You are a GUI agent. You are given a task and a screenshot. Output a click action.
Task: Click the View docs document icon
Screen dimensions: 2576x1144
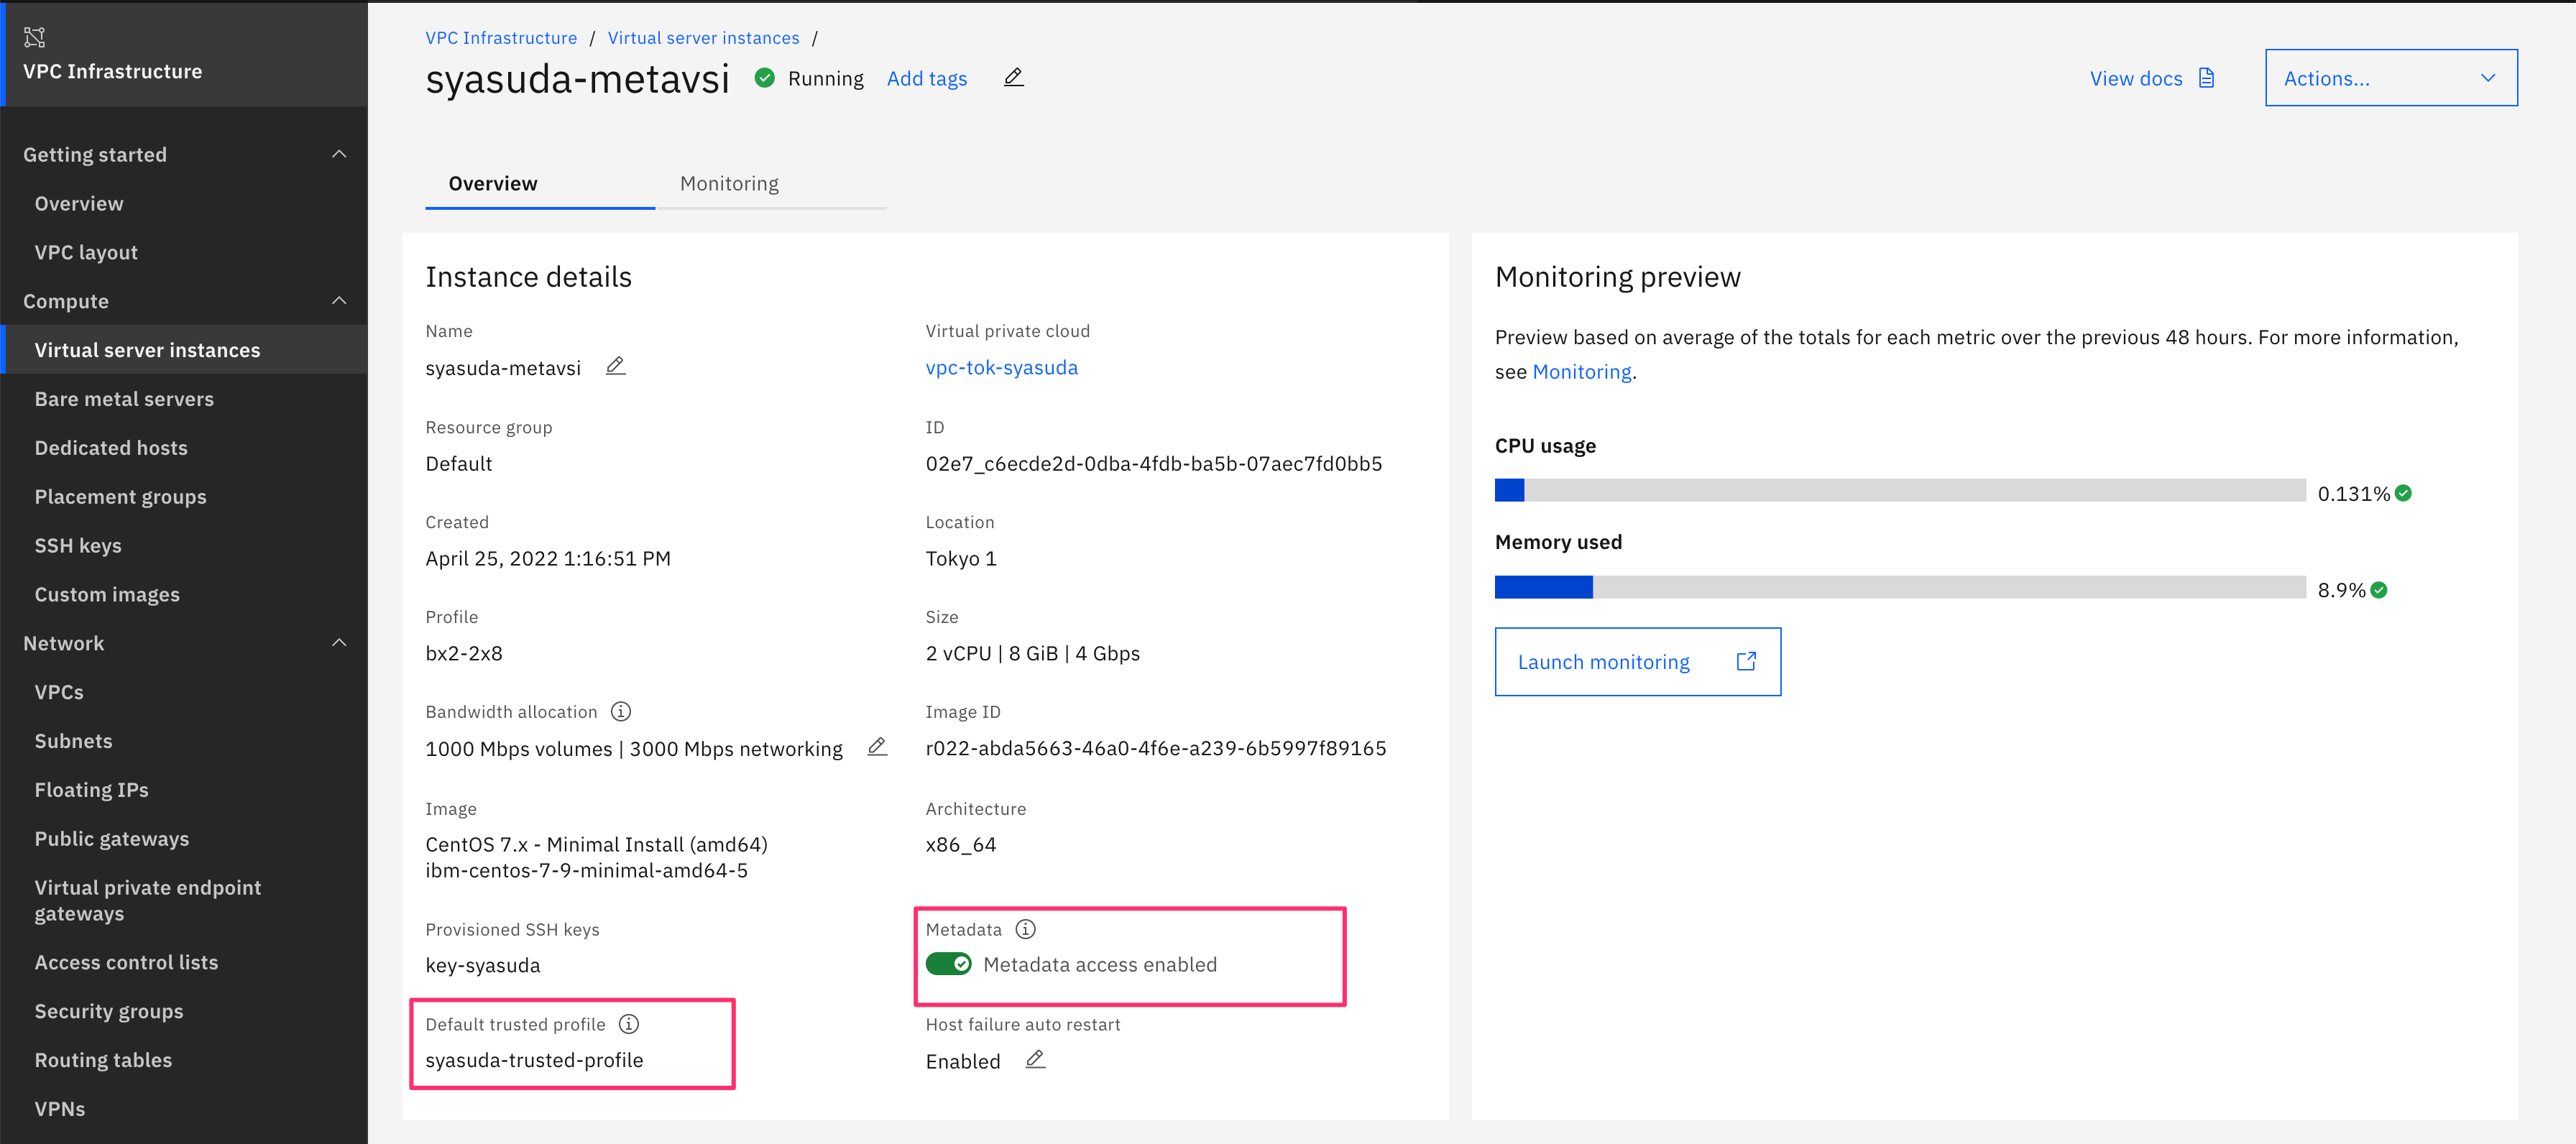click(2206, 78)
